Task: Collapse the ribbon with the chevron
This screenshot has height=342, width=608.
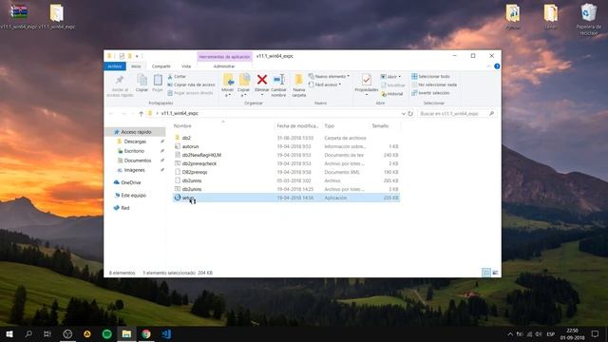Action: point(488,66)
